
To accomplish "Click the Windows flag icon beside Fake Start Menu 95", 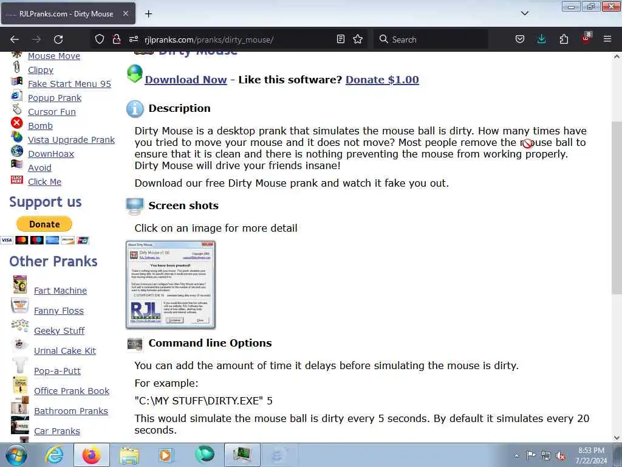I will [16, 81].
